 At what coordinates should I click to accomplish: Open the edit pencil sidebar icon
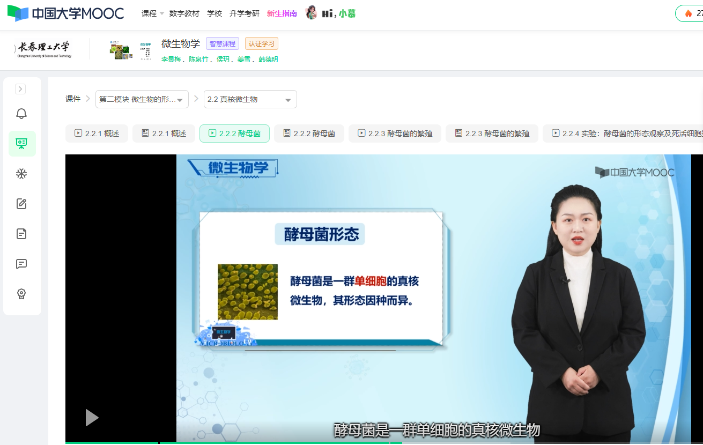pyautogui.click(x=21, y=204)
